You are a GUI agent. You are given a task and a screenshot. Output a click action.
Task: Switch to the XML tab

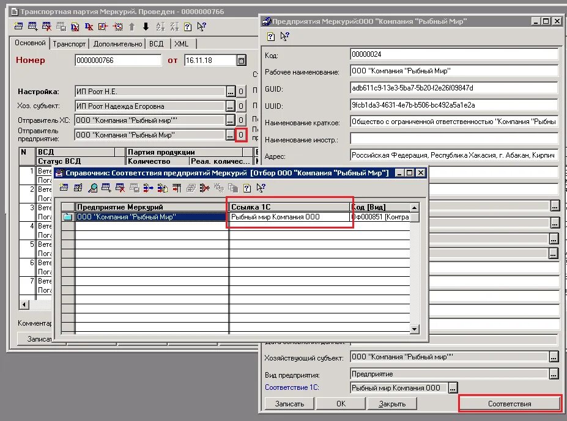(181, 44)
